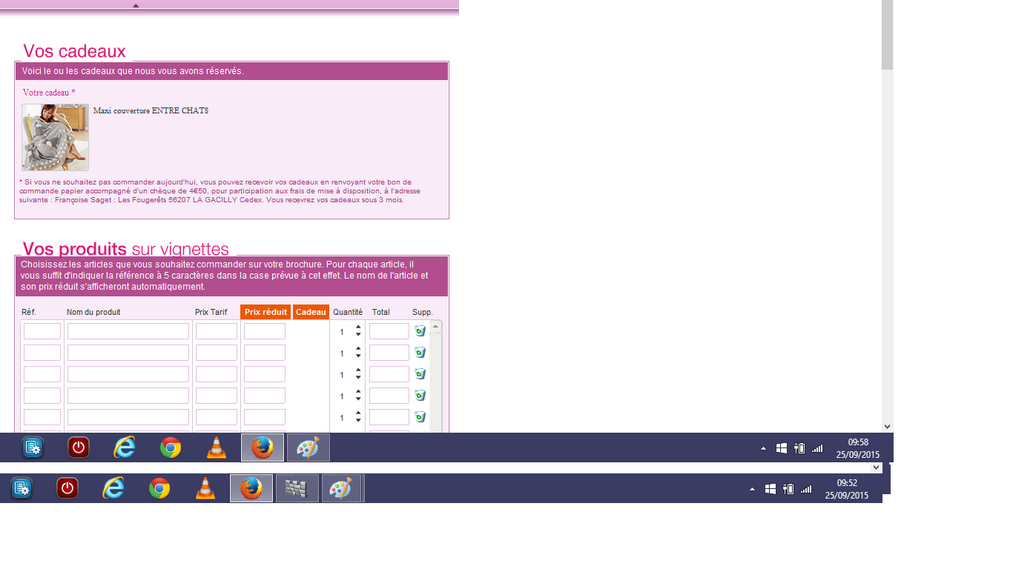The image size is (1013, 569).
Task: Click the gift blanket thumbnail image
Action: click(x=55, y=137)
